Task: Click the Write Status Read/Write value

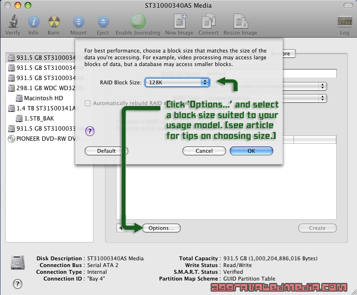Action: click(x=238, y=265)
